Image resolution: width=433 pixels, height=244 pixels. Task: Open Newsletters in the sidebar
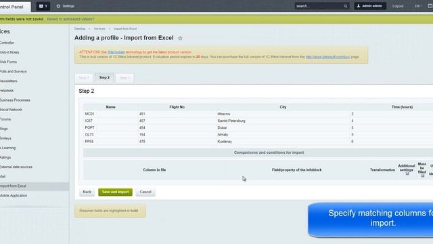pyautogui.click(x=9, y=81)
